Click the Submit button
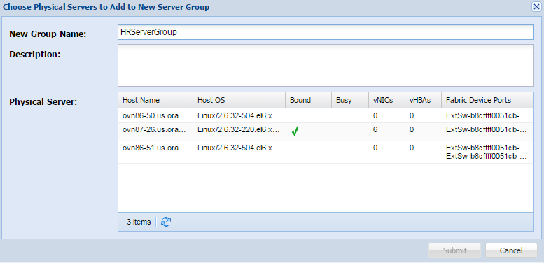This screenshot has height=263, width=544. (x=454, y=250)
